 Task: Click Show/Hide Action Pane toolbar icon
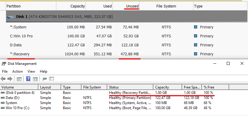click(35, 79)
